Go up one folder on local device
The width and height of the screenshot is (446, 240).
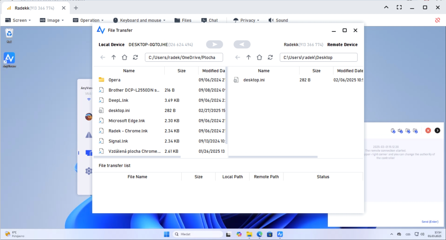[114, 57]
